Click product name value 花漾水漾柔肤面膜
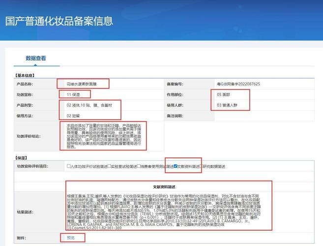The height and width of the screenshot is (246, 323). [82, 84]
